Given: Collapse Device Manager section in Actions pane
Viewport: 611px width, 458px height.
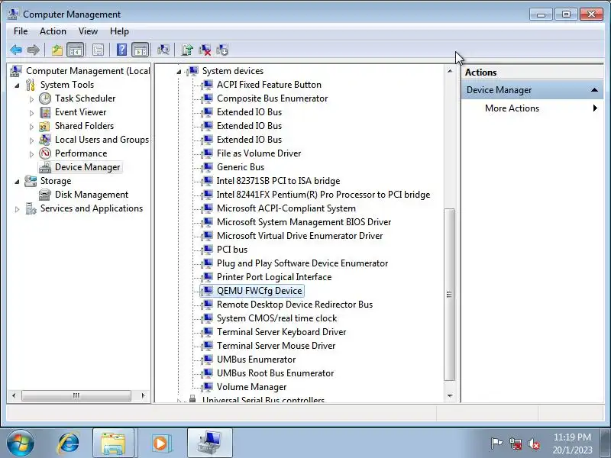Looking at the screenshot, I should tap(594, 90).
